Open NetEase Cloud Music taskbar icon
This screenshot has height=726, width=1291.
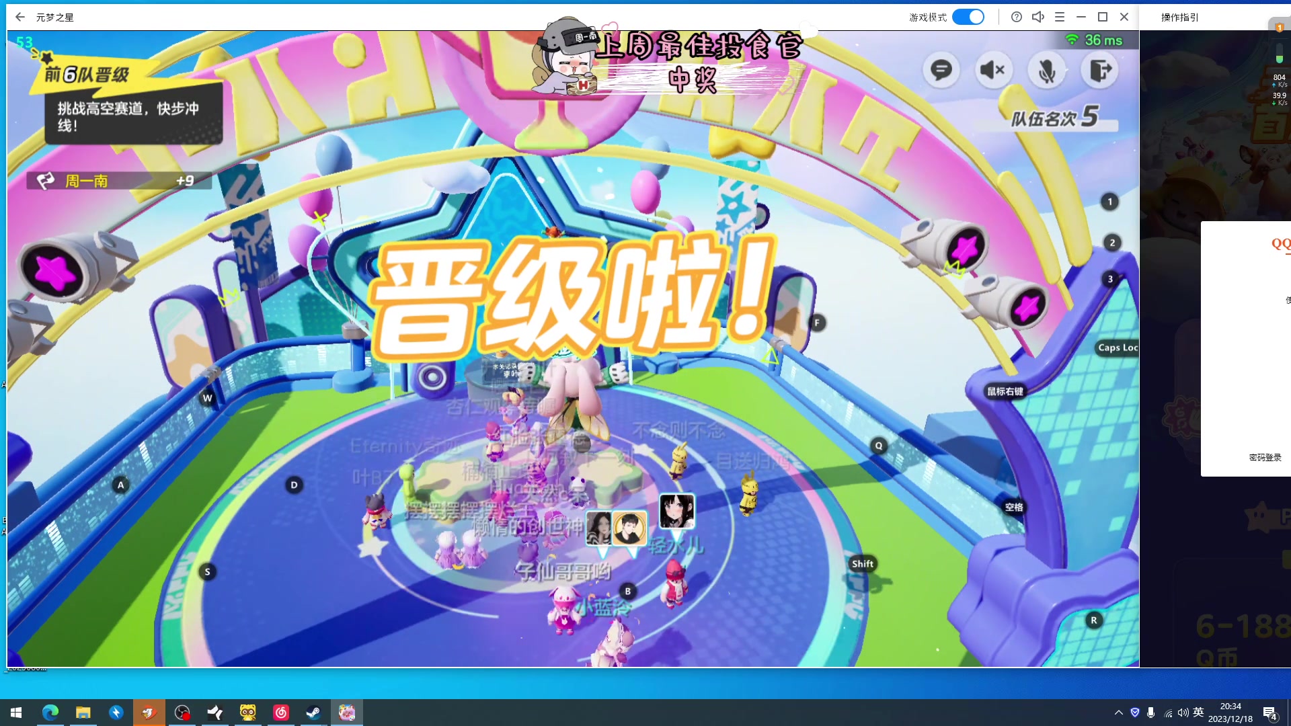coord(281,713)
